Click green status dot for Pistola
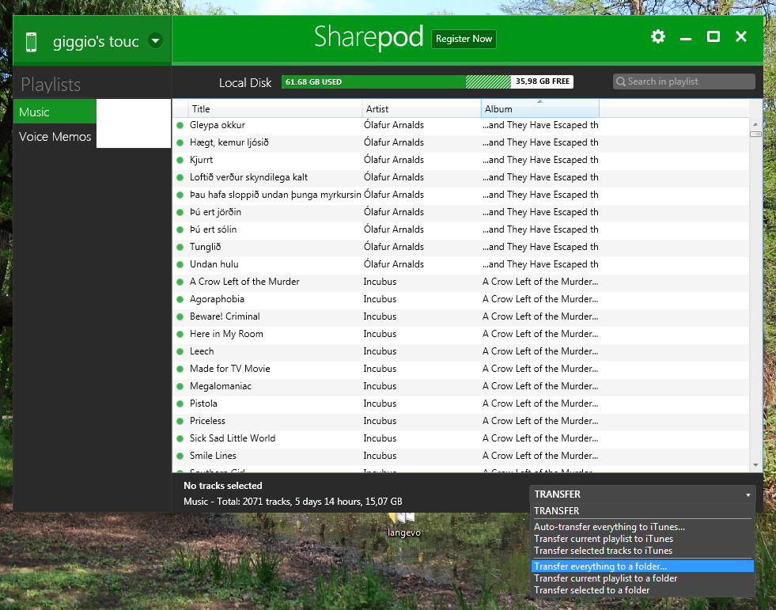Image resolution: width=776 pixels, height=610 pixels. coord(180,404)
